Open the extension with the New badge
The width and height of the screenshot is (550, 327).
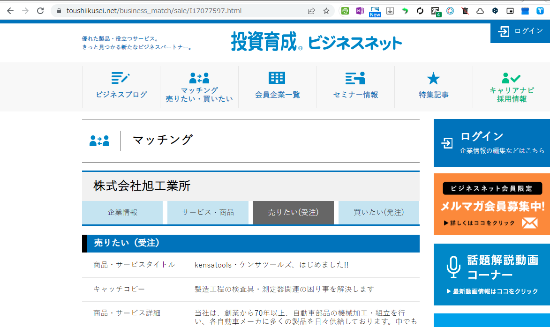[375, 12]
